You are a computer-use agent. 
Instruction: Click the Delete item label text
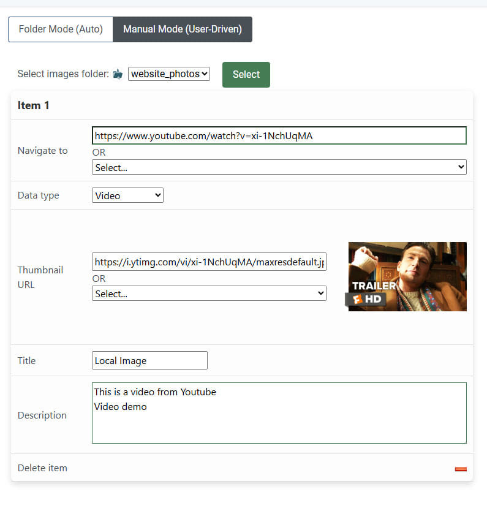tap(42, 468)
